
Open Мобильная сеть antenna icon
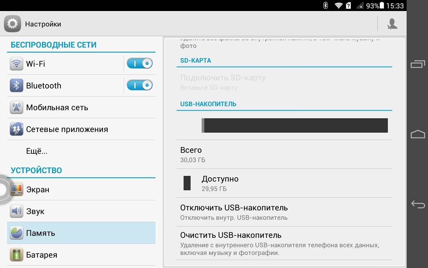point(16,108)
